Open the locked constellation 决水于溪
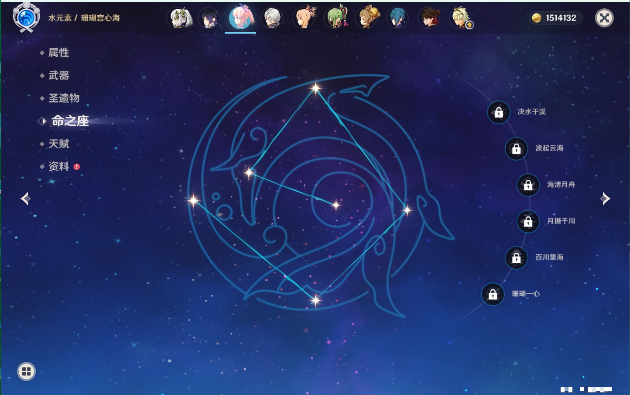This screenshot has width=630, height=395. click(x=499, y=112)
